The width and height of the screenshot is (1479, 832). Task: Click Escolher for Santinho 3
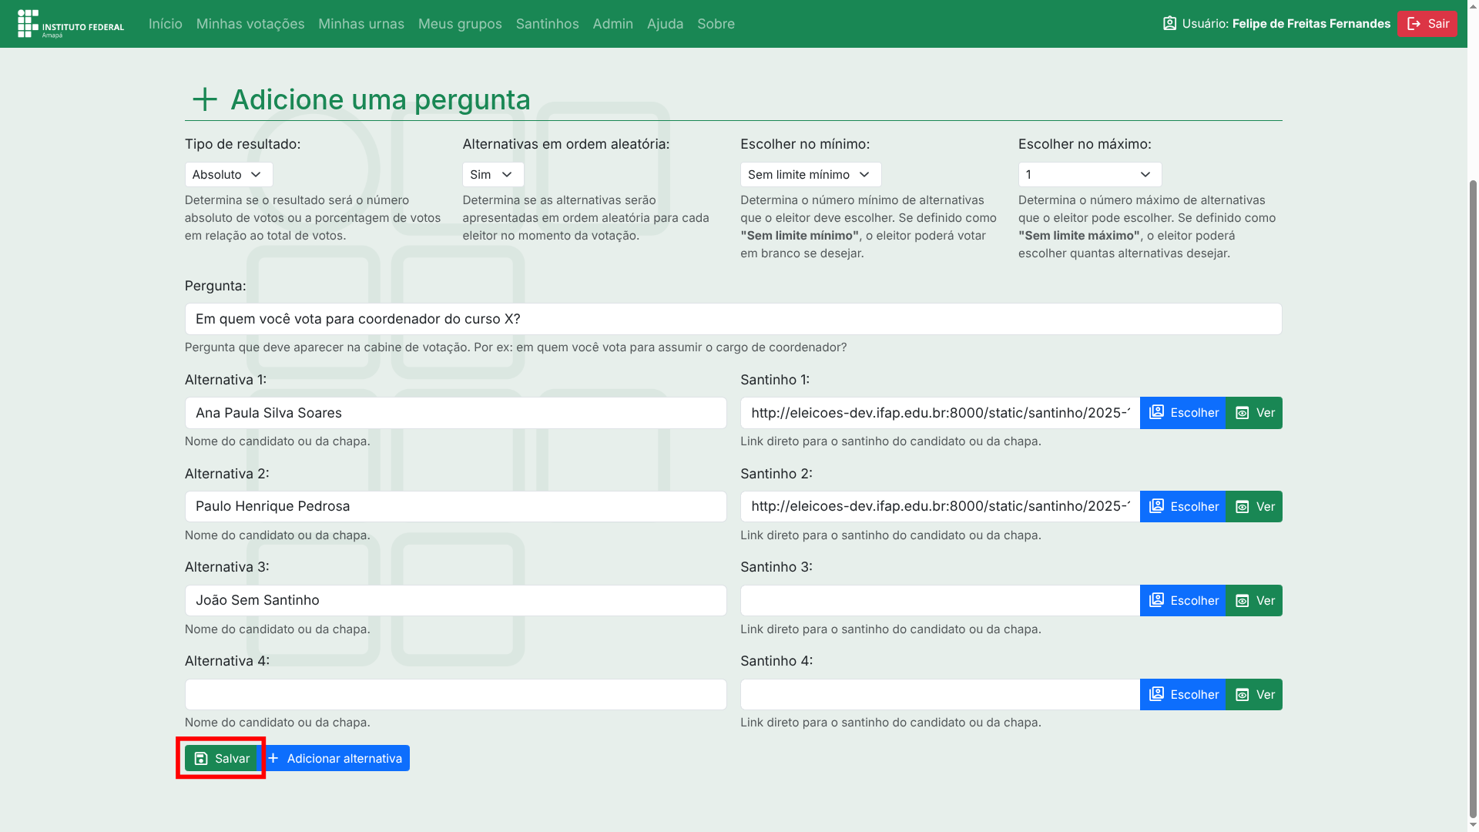(1182, 601)
